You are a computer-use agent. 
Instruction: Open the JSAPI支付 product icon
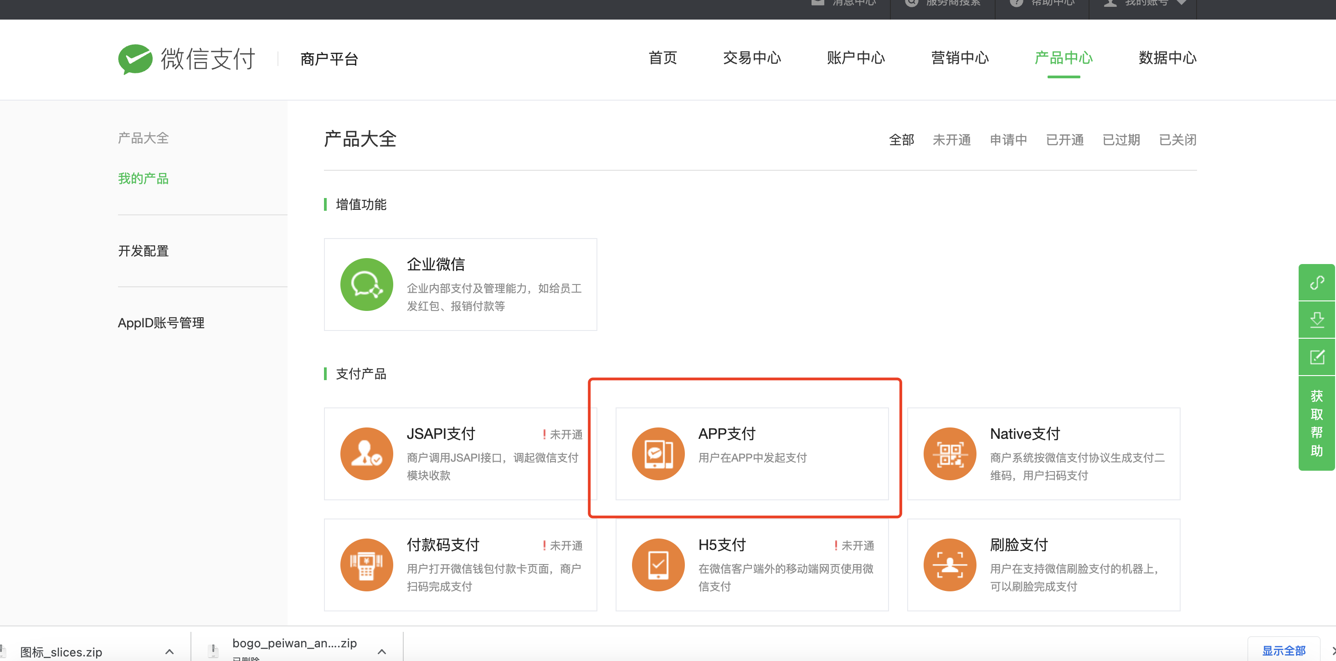(x=366, y=454)
